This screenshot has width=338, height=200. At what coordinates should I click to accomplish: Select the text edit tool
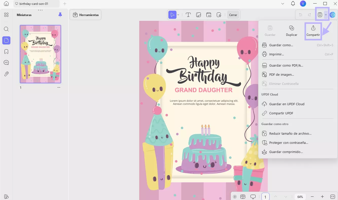188,15
